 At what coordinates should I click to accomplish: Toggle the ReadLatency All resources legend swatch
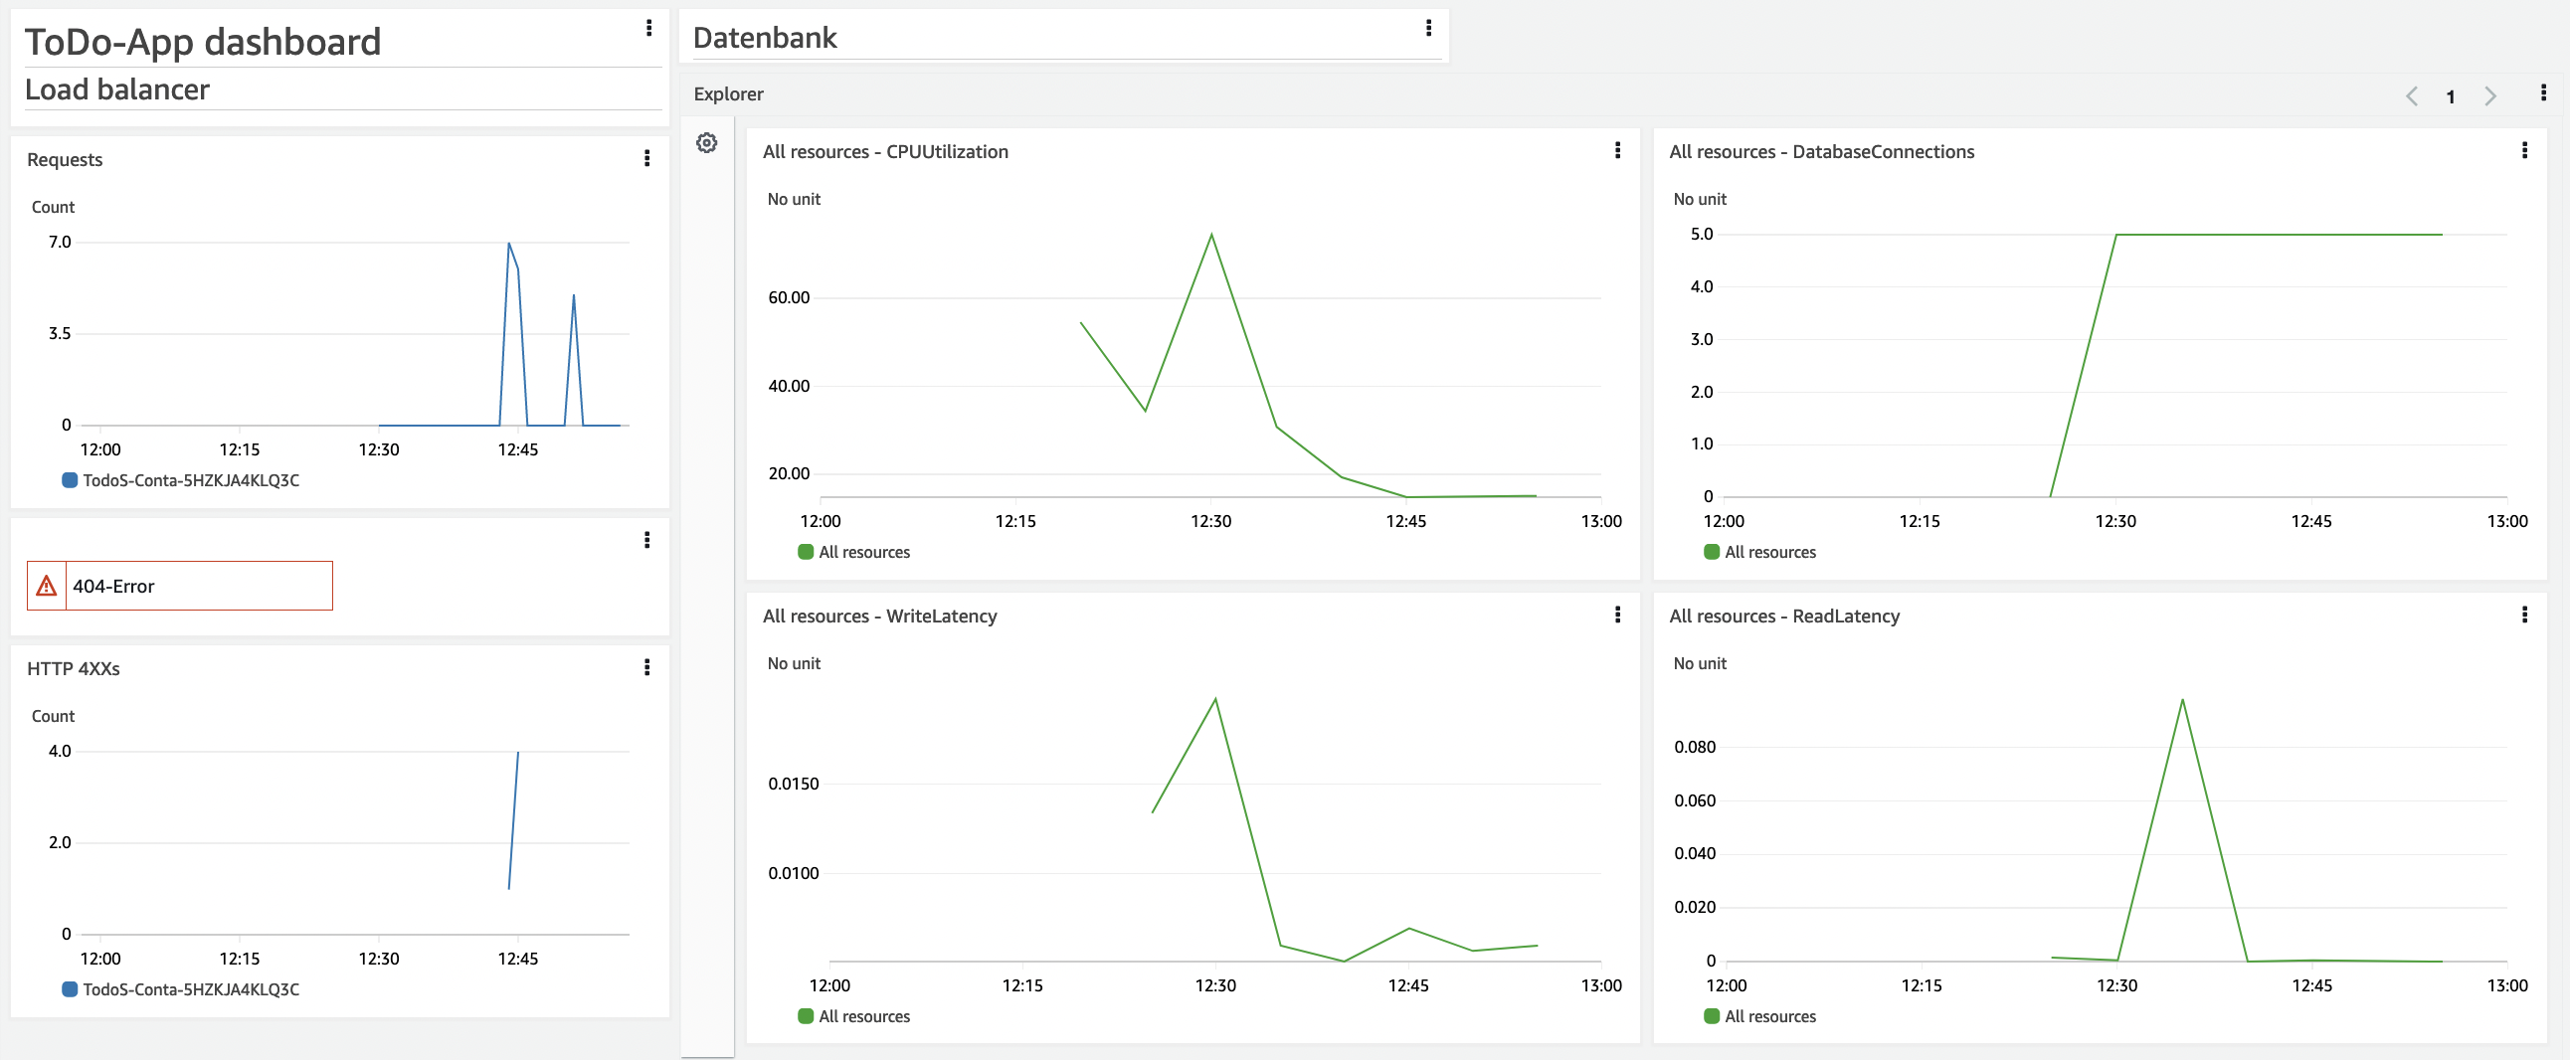point(1712,1017)
